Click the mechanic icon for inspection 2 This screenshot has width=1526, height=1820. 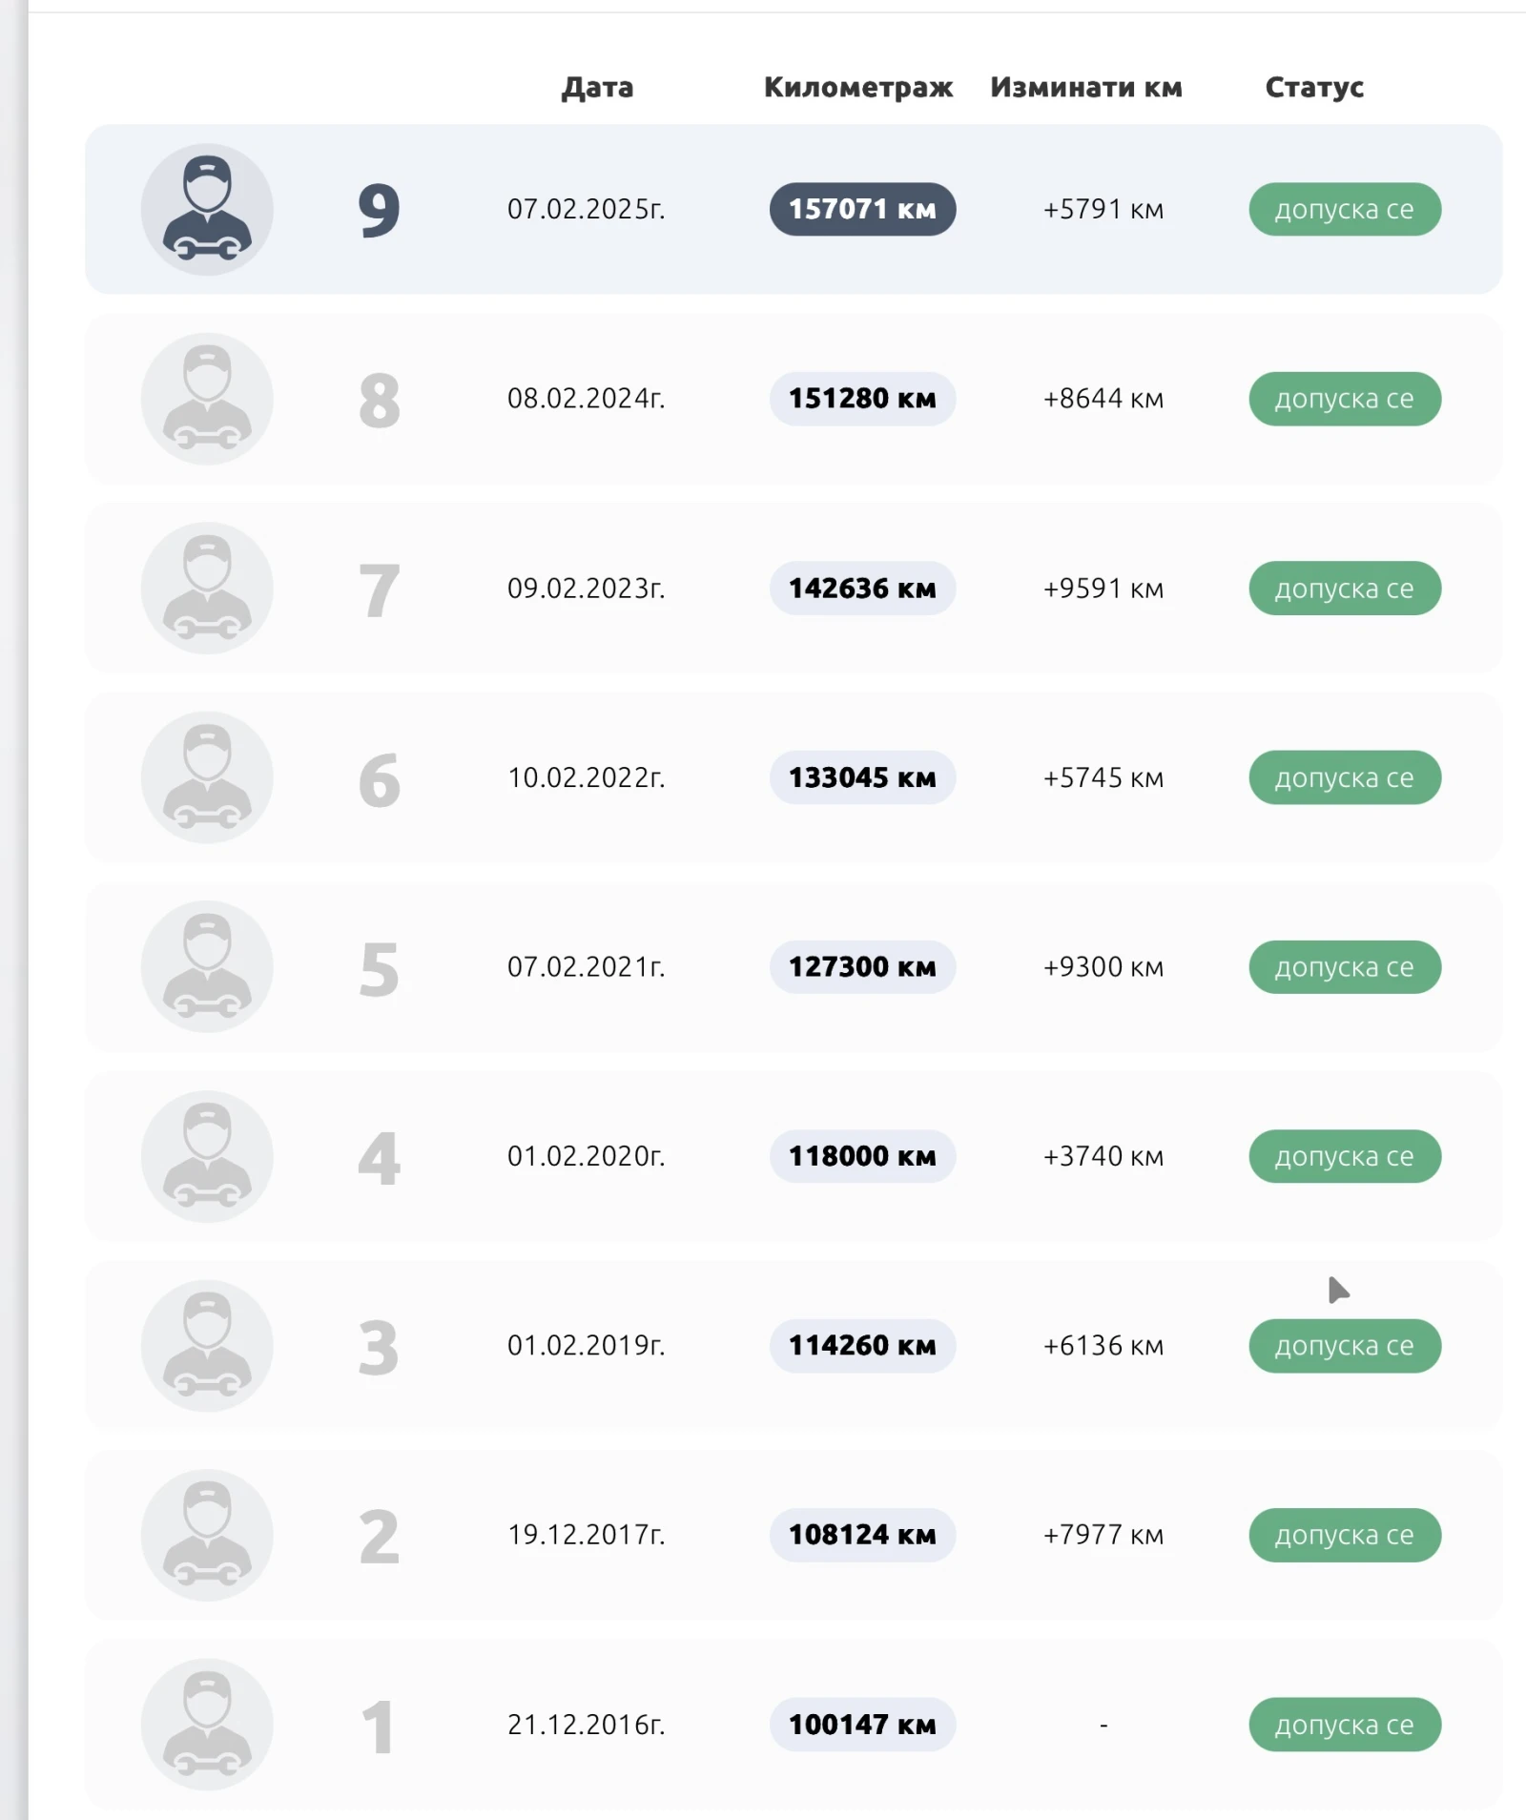click(207, 1535)
